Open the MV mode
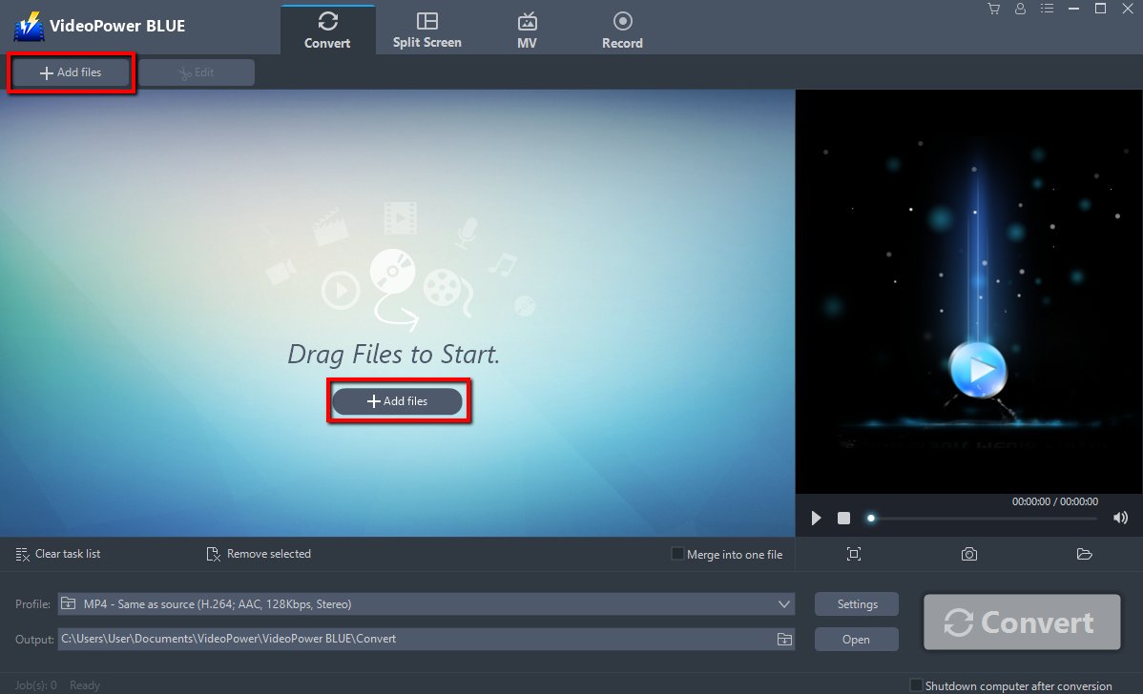The width and height of the screenshot is (1143, 694). coord(527,27)
